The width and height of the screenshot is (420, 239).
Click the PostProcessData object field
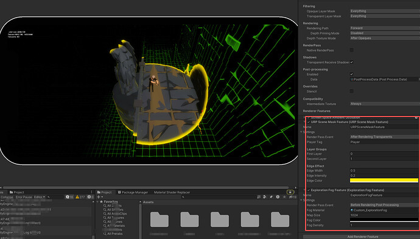coord(384,79)
